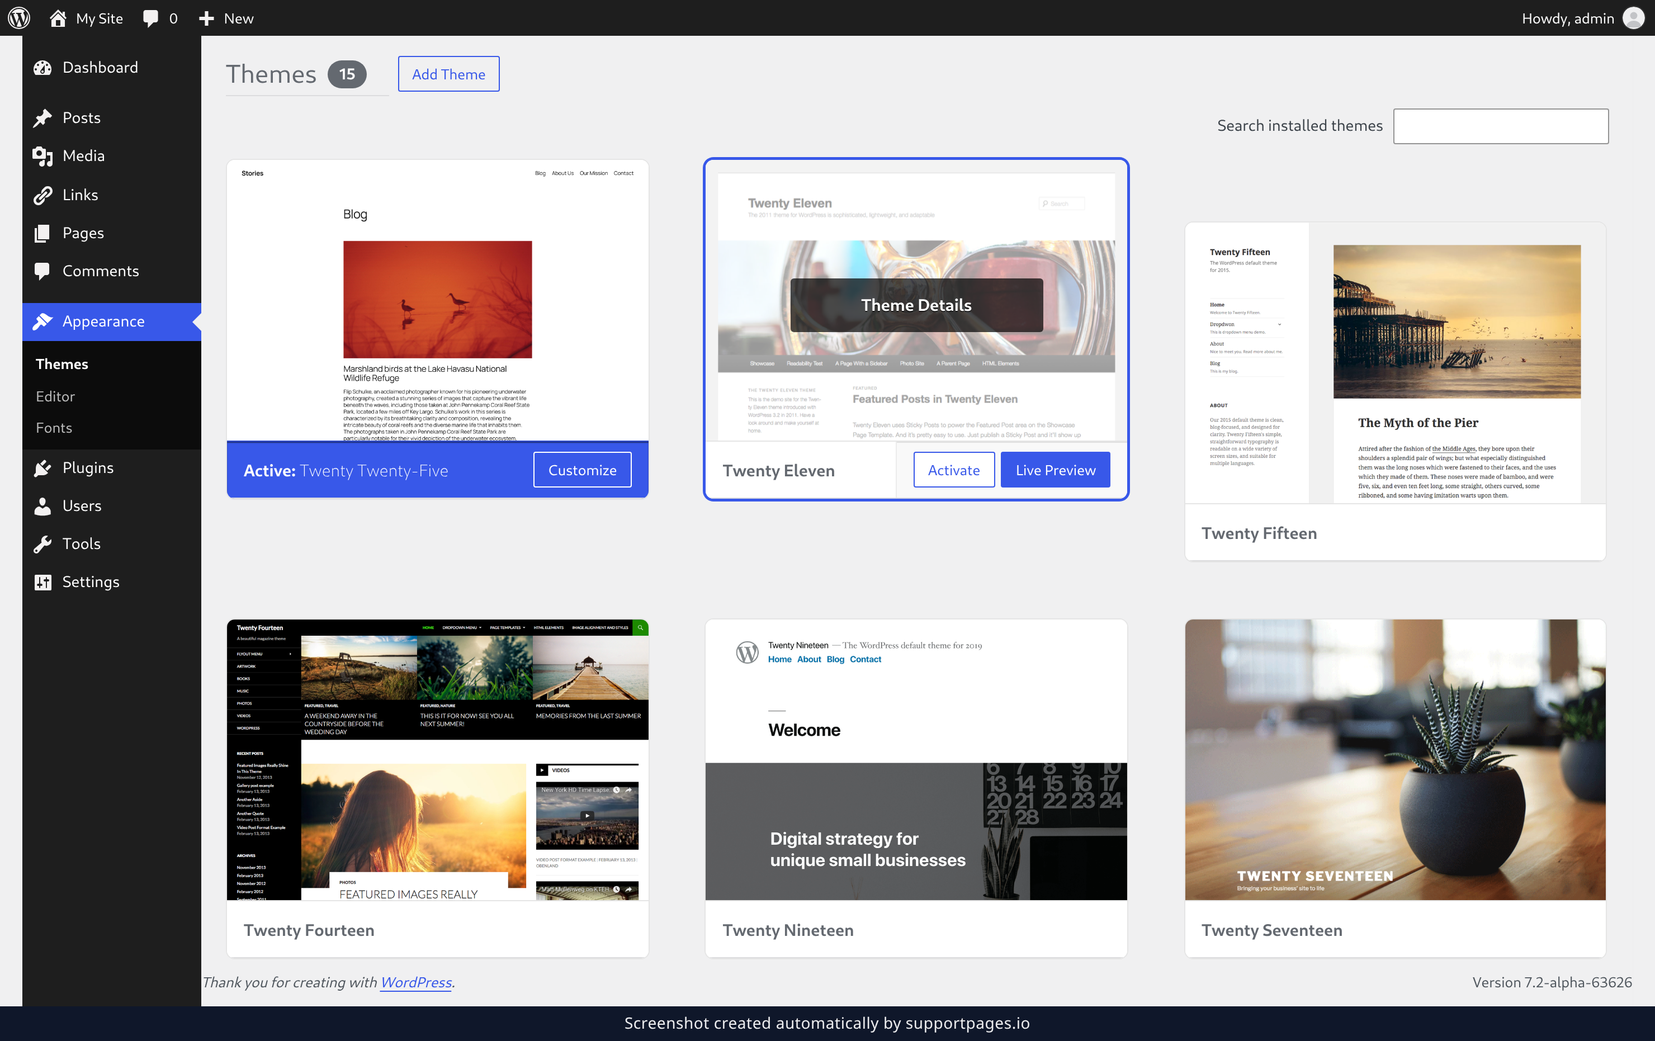
Task: Click the My Site label in admin bar
Action: (x=100, y=18)
